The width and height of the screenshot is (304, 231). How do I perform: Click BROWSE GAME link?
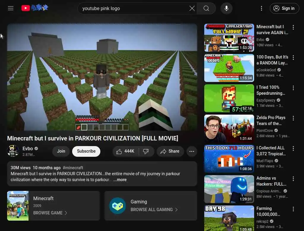coord(48,213)
